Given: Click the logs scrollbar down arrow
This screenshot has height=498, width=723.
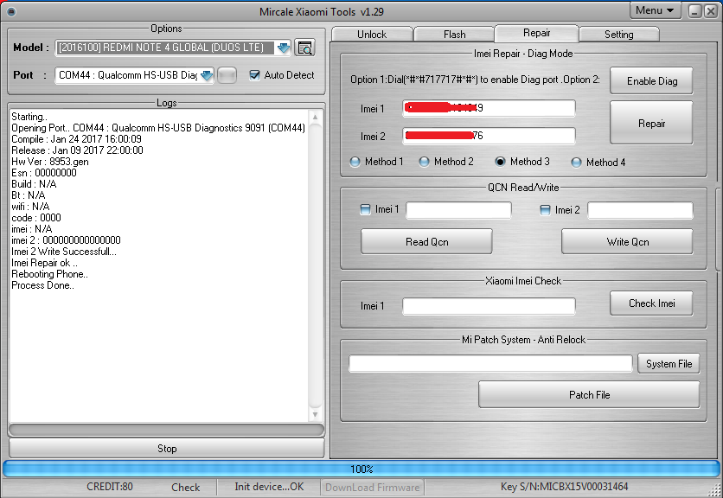Looking at the screenshot, I should click(316, 414).
